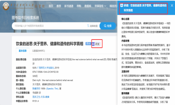Click the book title heading 饮食的迷思
This screenshot has height=105, width=175.
pyautogui.click(x=49, y=43)
